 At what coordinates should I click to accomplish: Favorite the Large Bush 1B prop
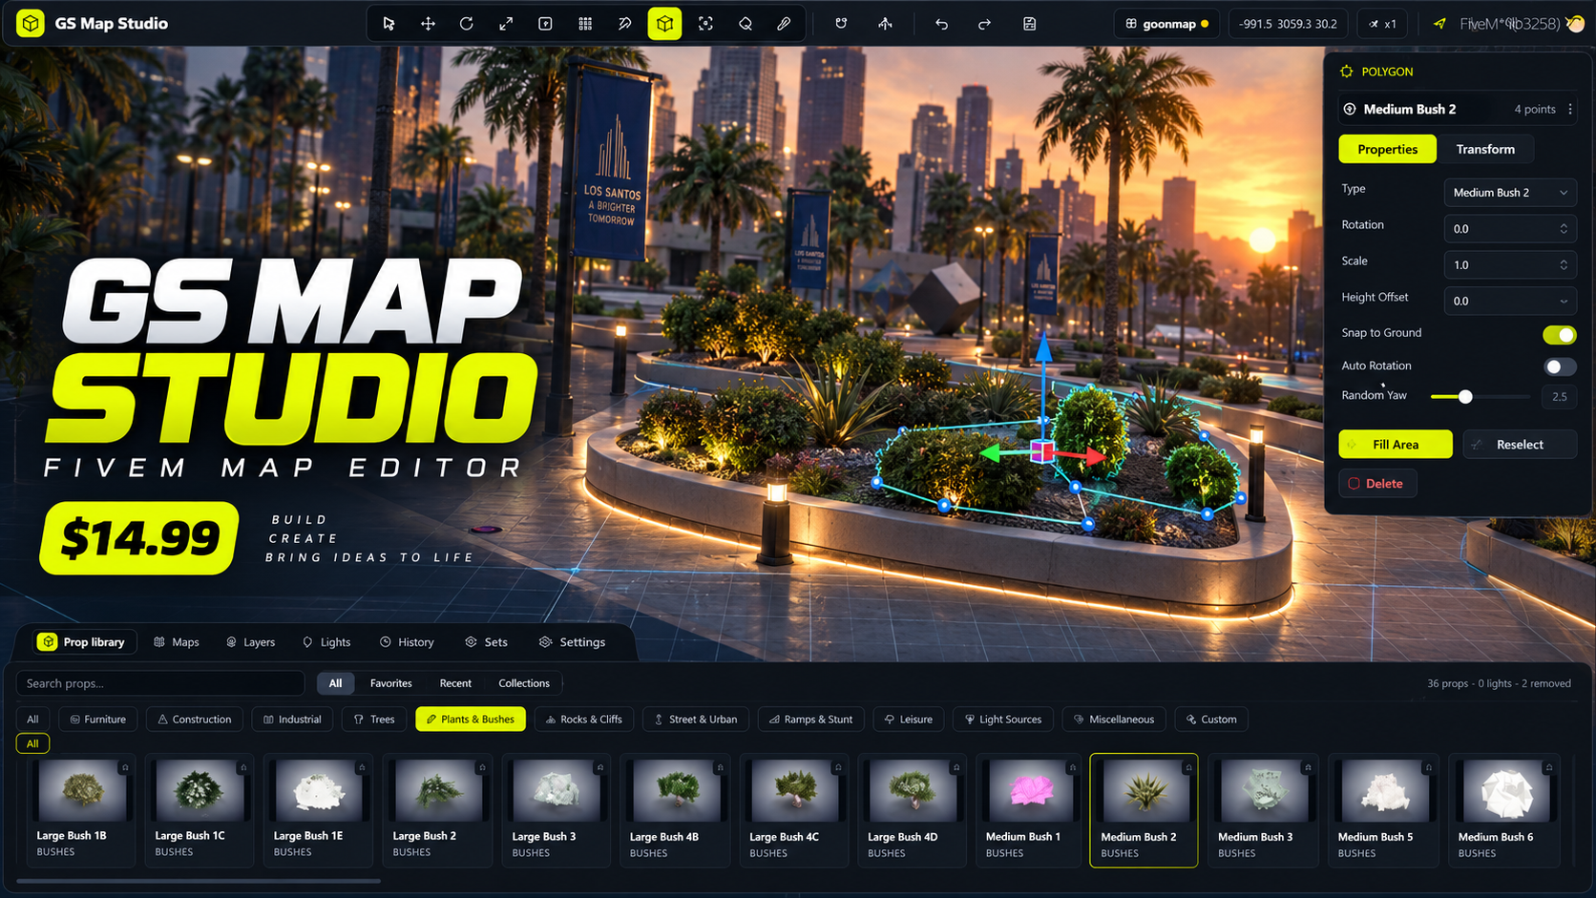pos(125,767)
